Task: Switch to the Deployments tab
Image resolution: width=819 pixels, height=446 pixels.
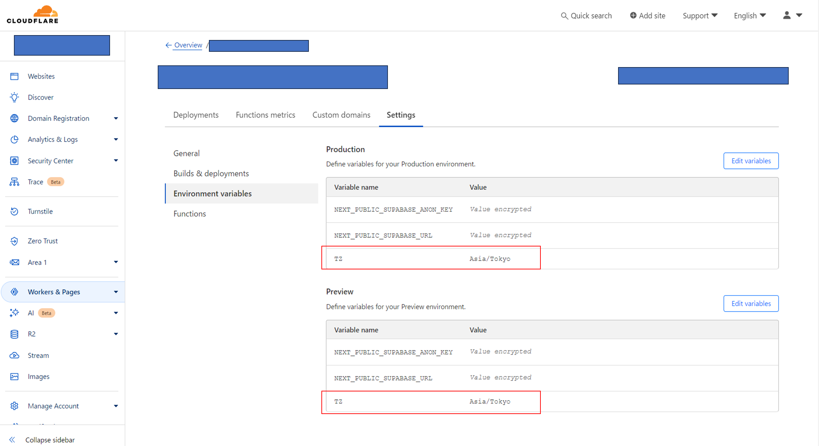Action: [x=196, y=115]
